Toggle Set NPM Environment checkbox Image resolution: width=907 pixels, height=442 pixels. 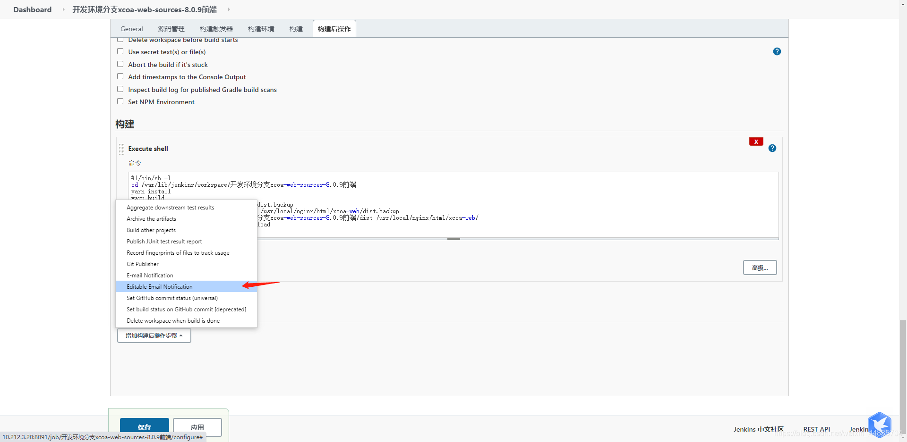120,101
